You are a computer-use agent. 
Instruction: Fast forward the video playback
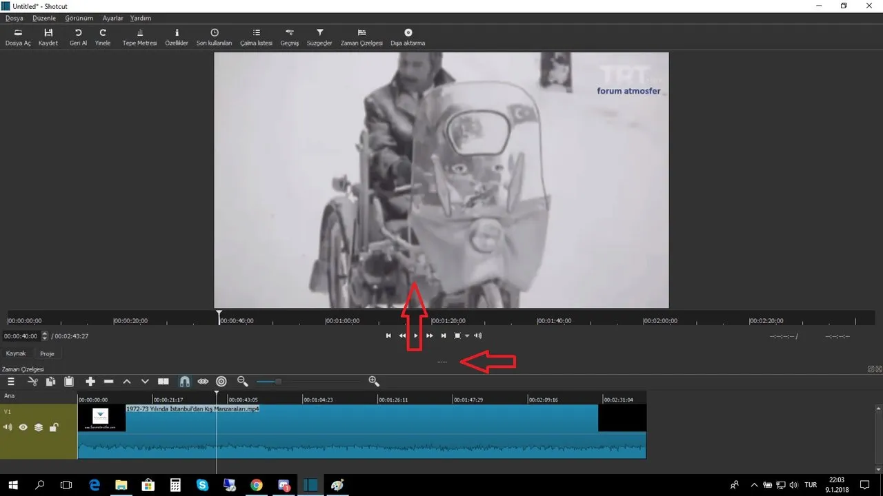[430, 335]
